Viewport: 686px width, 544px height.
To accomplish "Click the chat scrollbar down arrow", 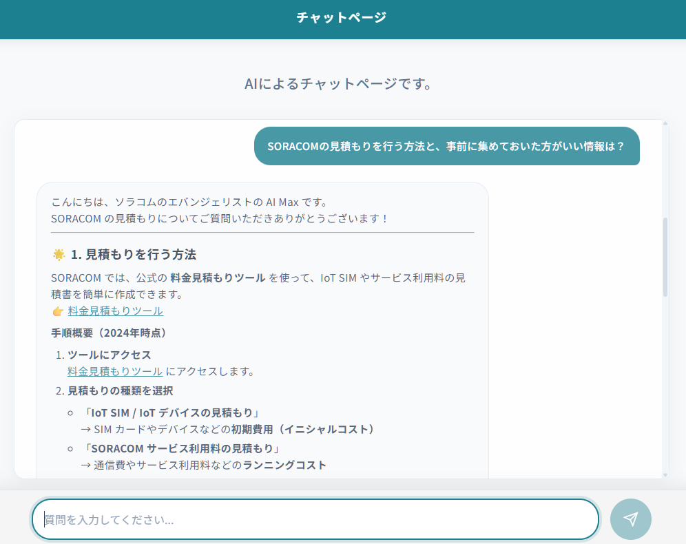I will (x=665, y=474).
